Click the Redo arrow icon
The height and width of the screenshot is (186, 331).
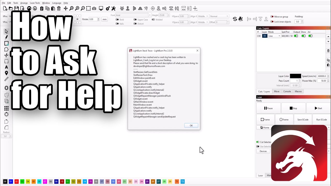click(35, 9)
